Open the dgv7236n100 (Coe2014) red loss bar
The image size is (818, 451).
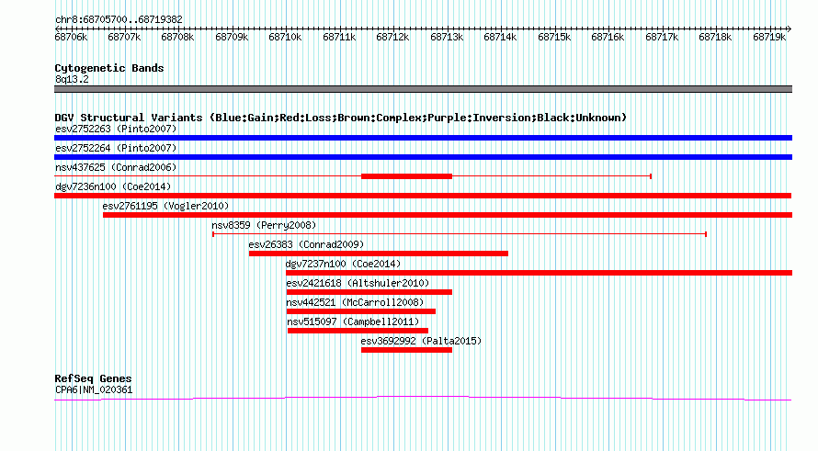423,196
